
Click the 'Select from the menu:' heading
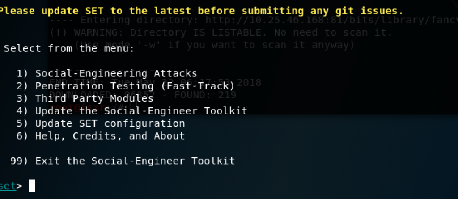[x=69, y=48]
